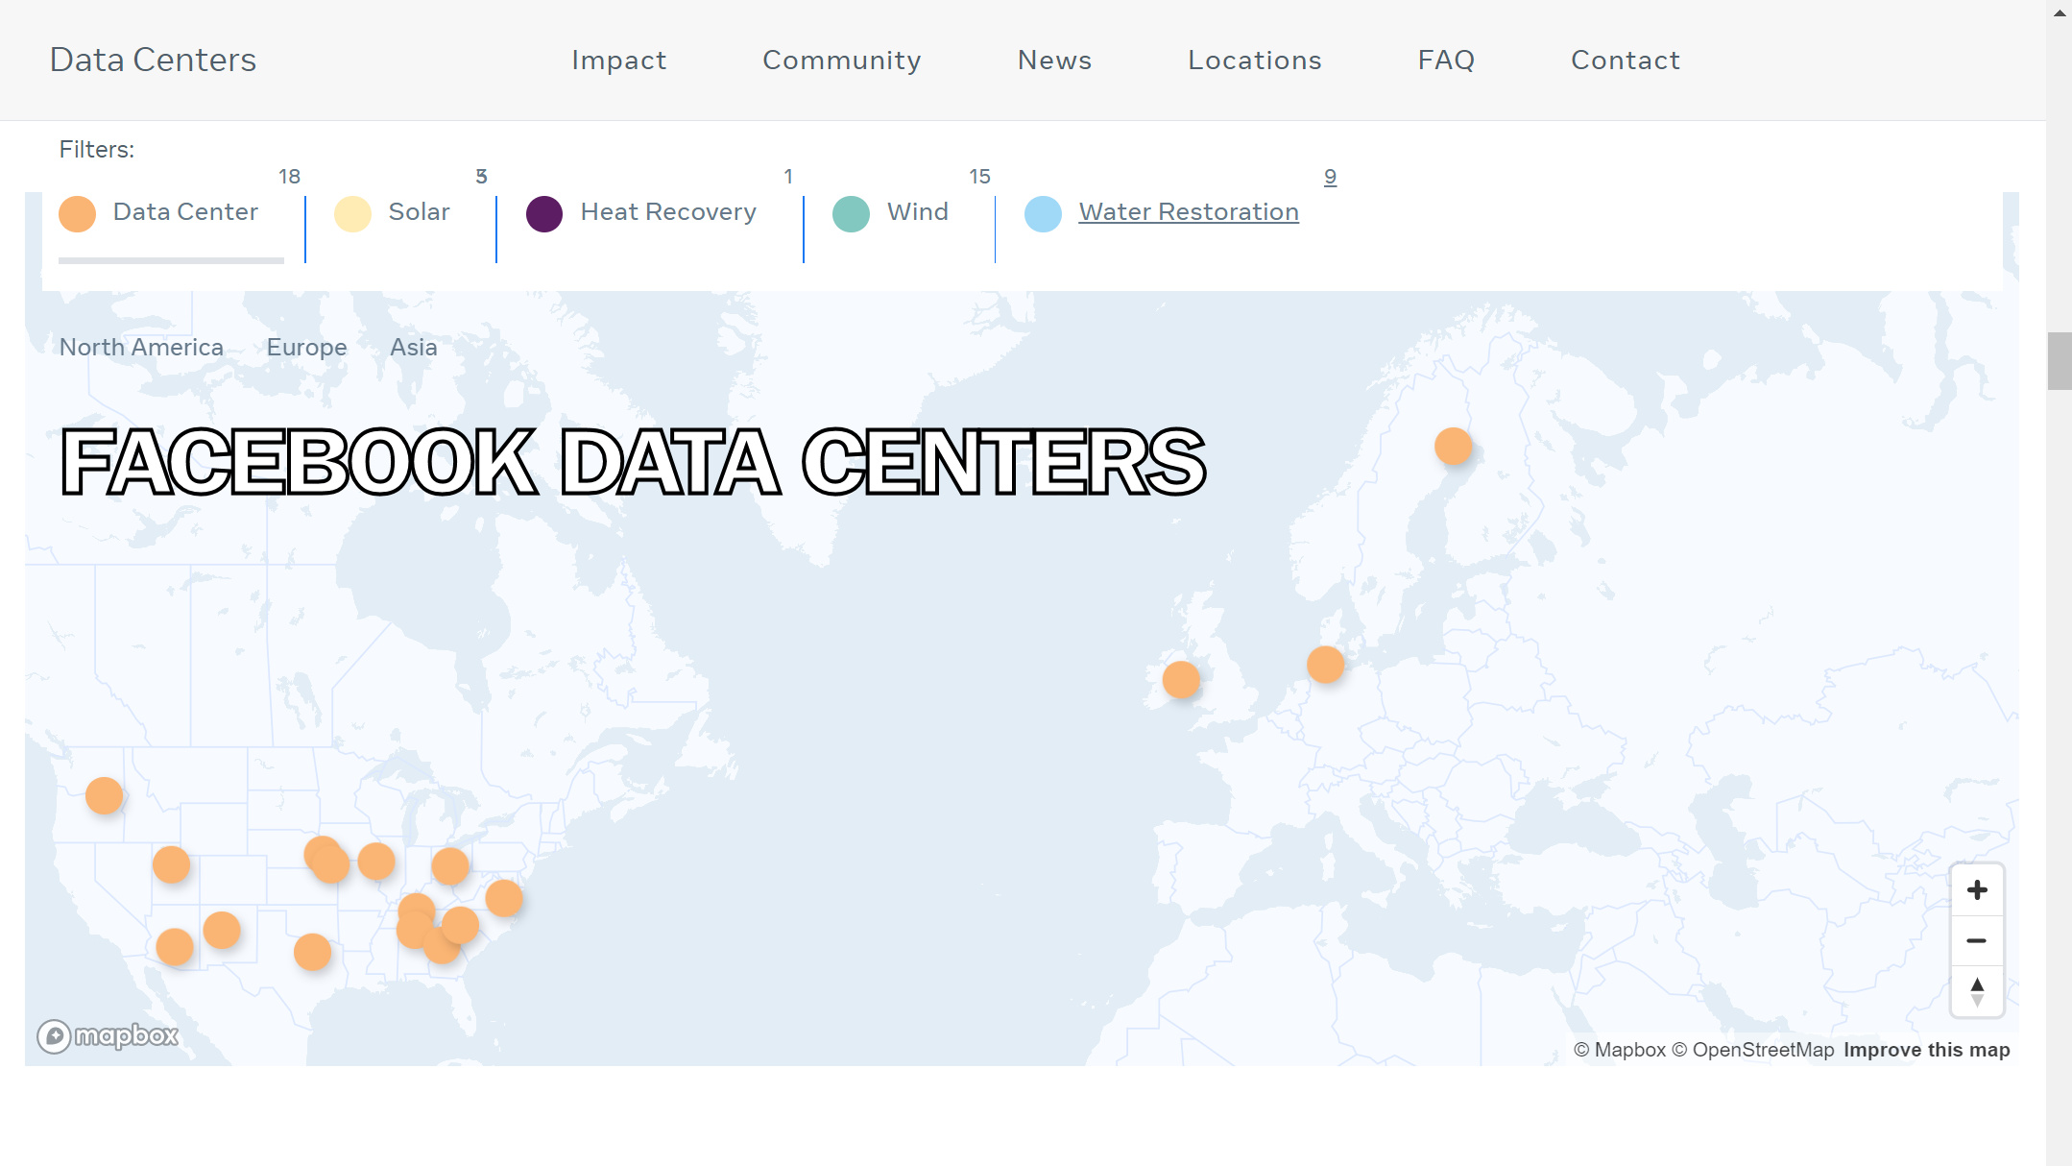Click the map zoom in button
Viewport: 2072px width, 1166px height.
1975,889
